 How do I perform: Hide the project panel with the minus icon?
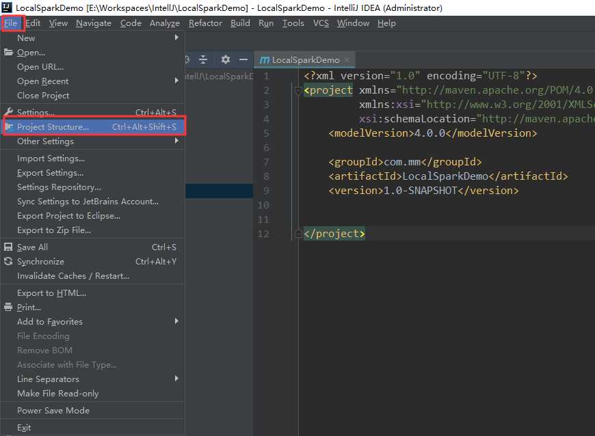[x=243, y=59]
